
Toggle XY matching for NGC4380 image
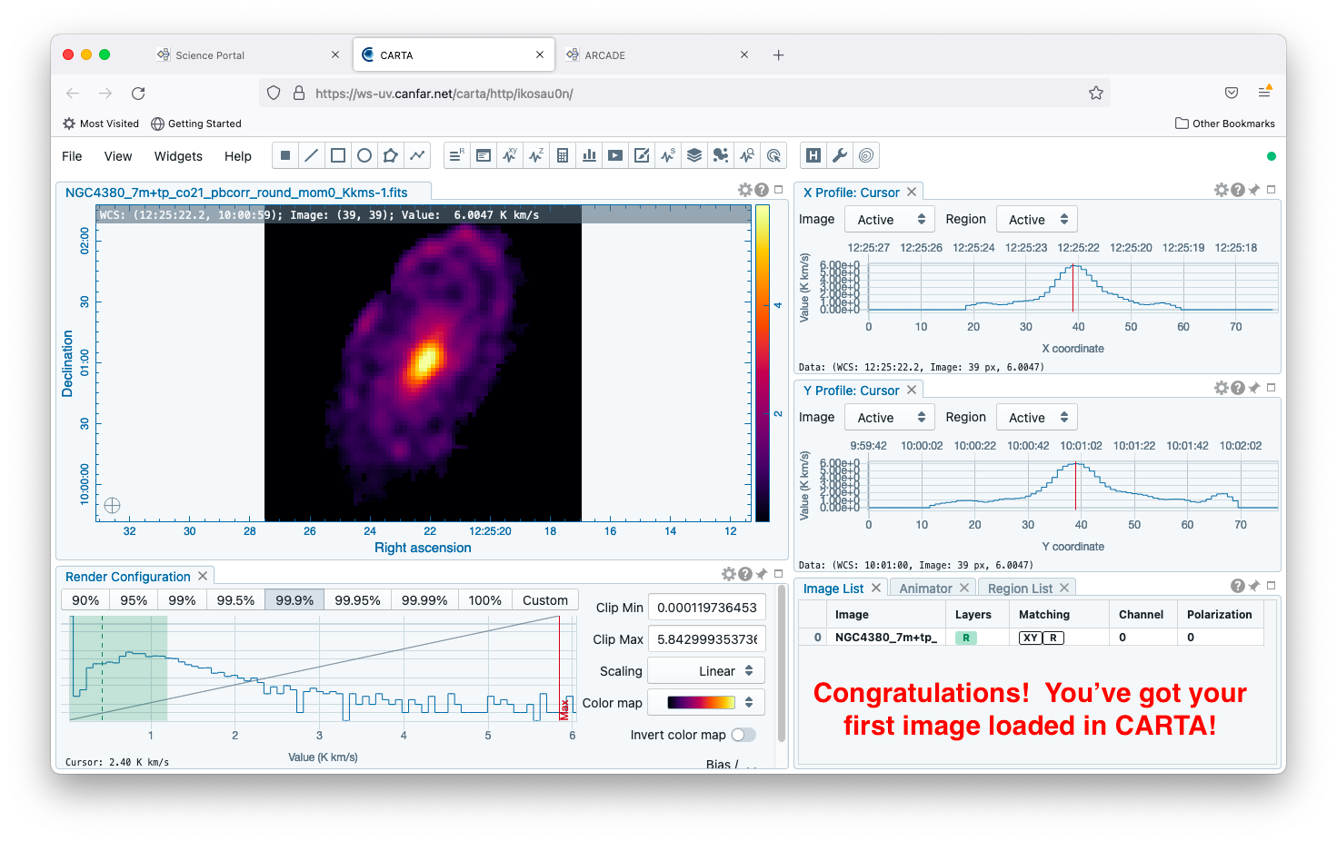[1030, 638]
